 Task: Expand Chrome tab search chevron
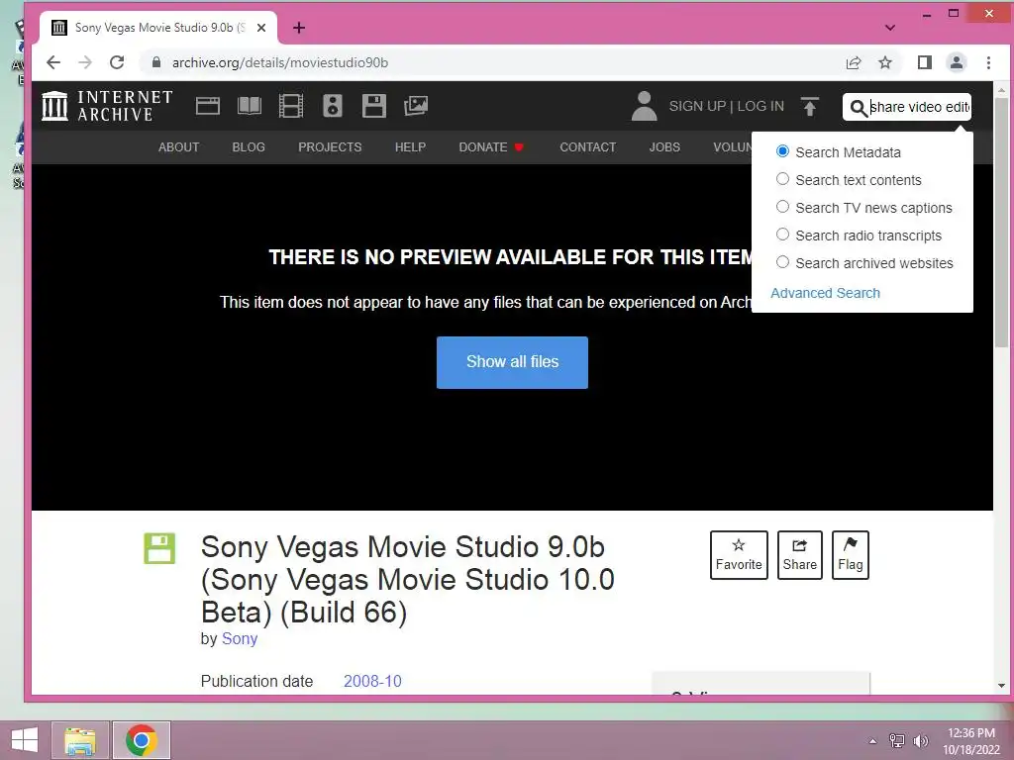click(890, 28)
